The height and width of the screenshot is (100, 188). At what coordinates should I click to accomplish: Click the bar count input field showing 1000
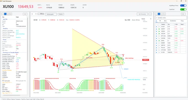point(40,14)
